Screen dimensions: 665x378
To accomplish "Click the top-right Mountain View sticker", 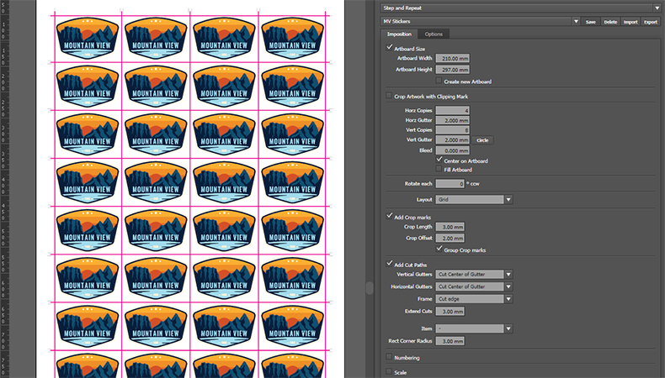I will (x=292, y=38).
